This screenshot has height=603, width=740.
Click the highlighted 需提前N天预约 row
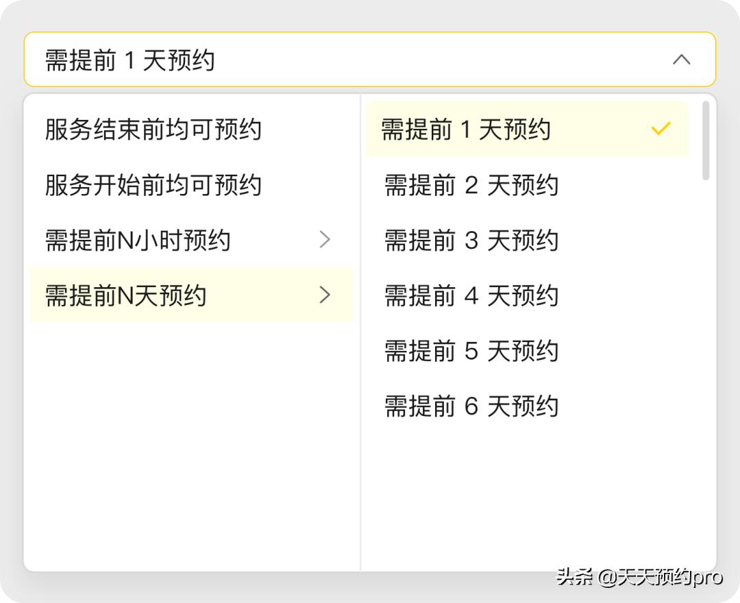pos(192,295)
